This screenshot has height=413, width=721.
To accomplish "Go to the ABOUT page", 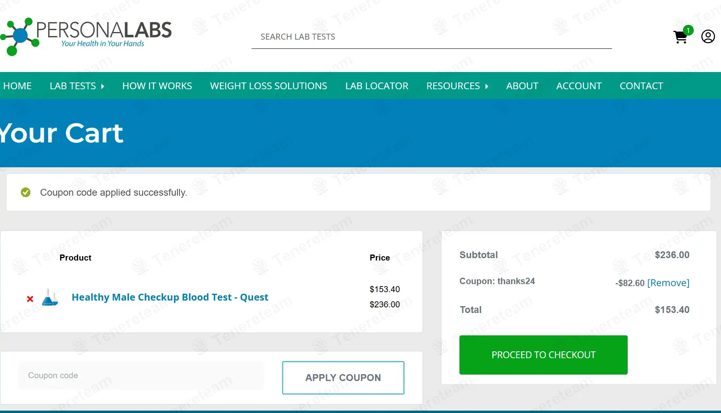I will click(522, 86).
